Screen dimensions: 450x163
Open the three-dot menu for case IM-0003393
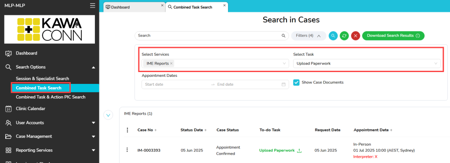tap(127, 150)
